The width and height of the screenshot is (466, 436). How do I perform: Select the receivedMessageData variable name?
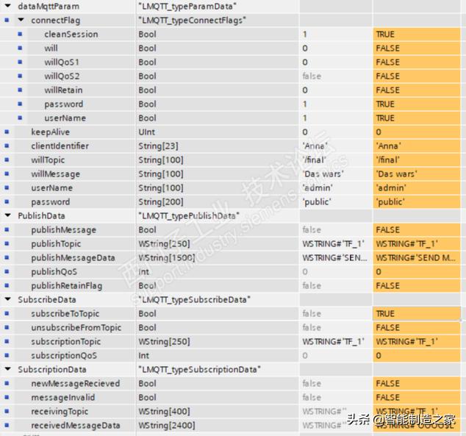click(76, 425)
